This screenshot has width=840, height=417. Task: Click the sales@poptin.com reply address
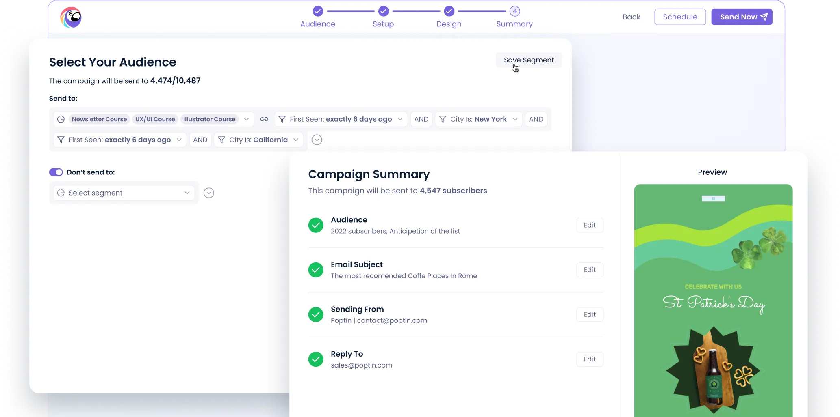(362, 365)
